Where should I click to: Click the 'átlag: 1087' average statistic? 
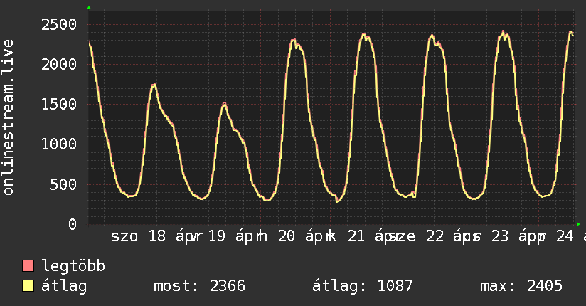(x=358, y=286)
